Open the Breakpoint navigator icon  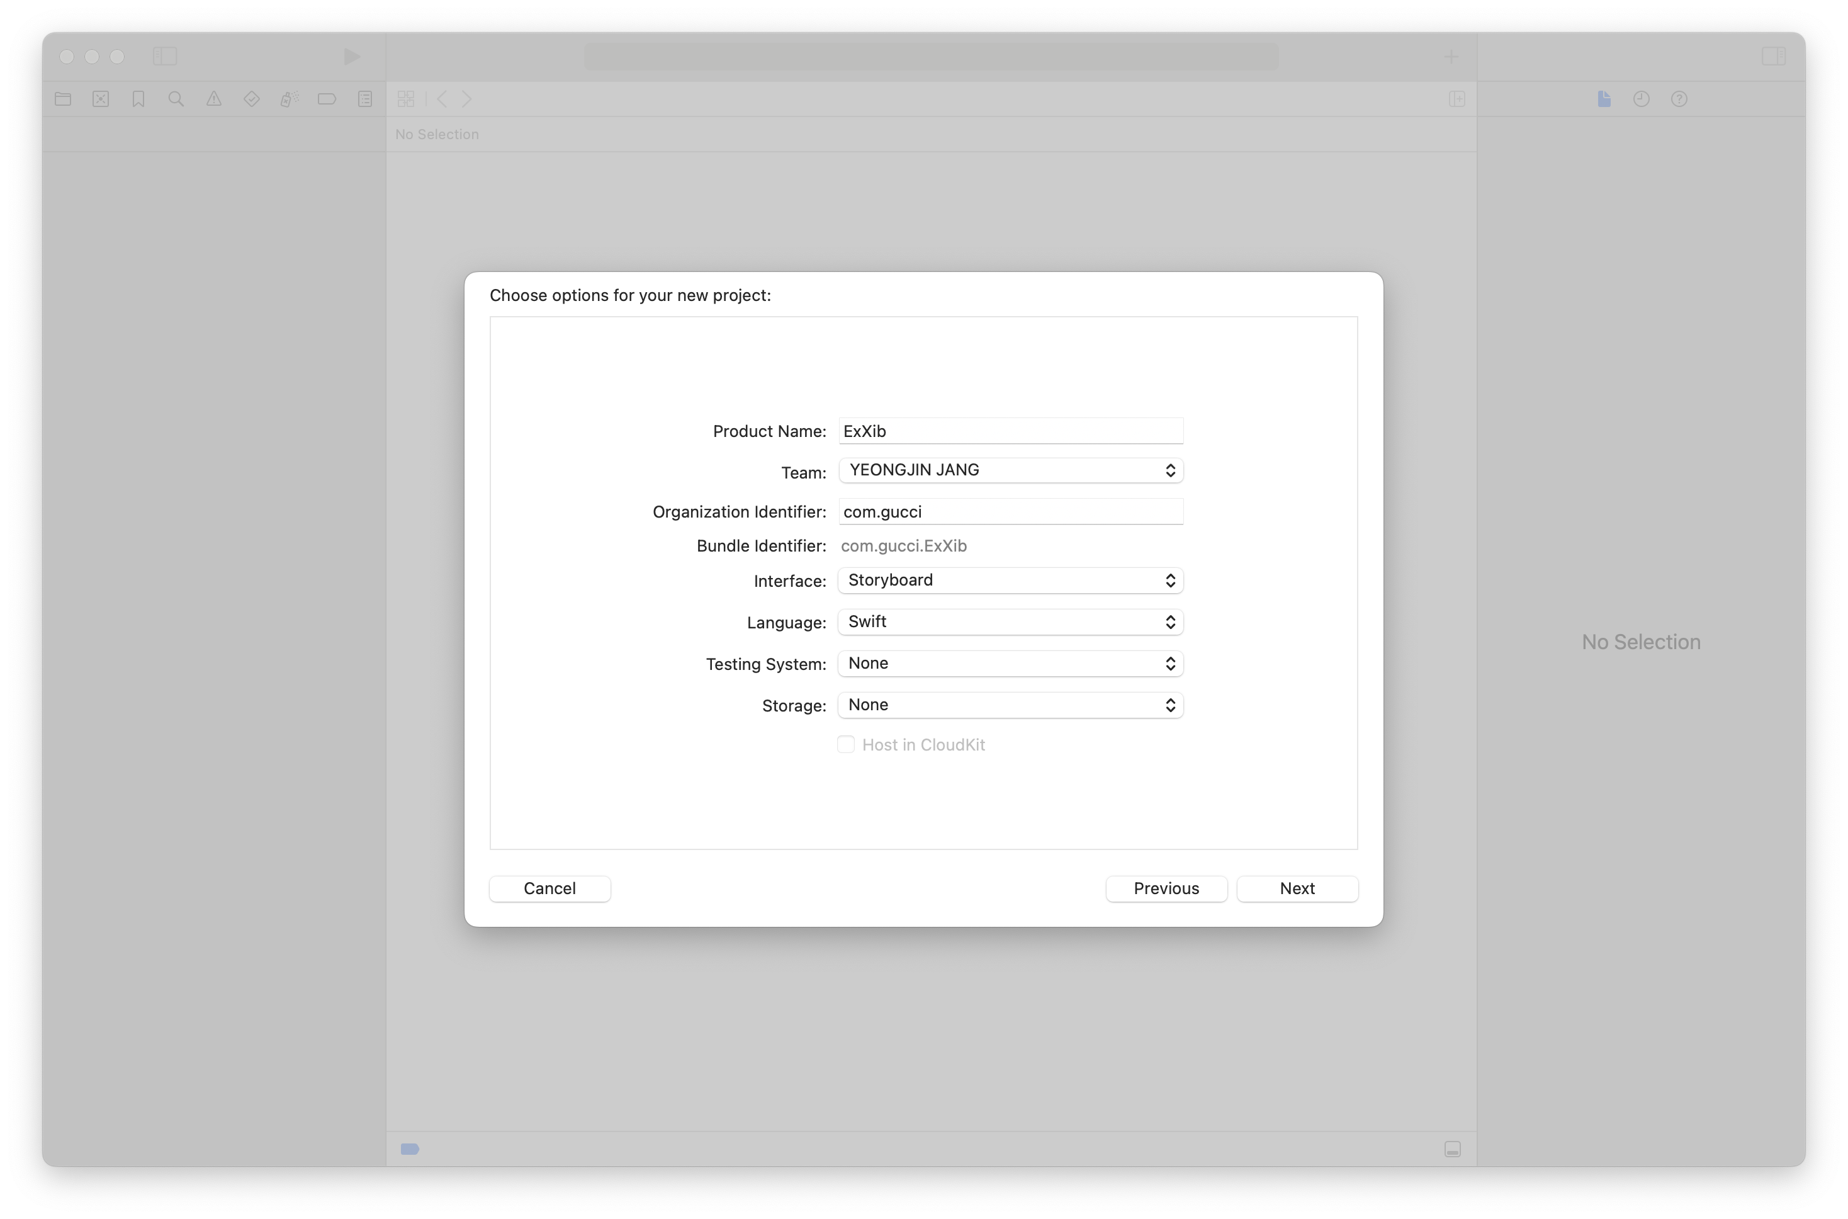click(x=327, y=99)
